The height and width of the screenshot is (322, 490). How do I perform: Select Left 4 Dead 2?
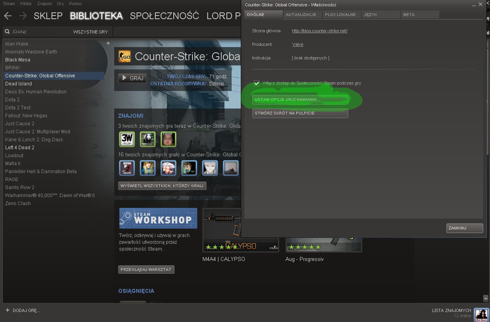pos(20,148)
